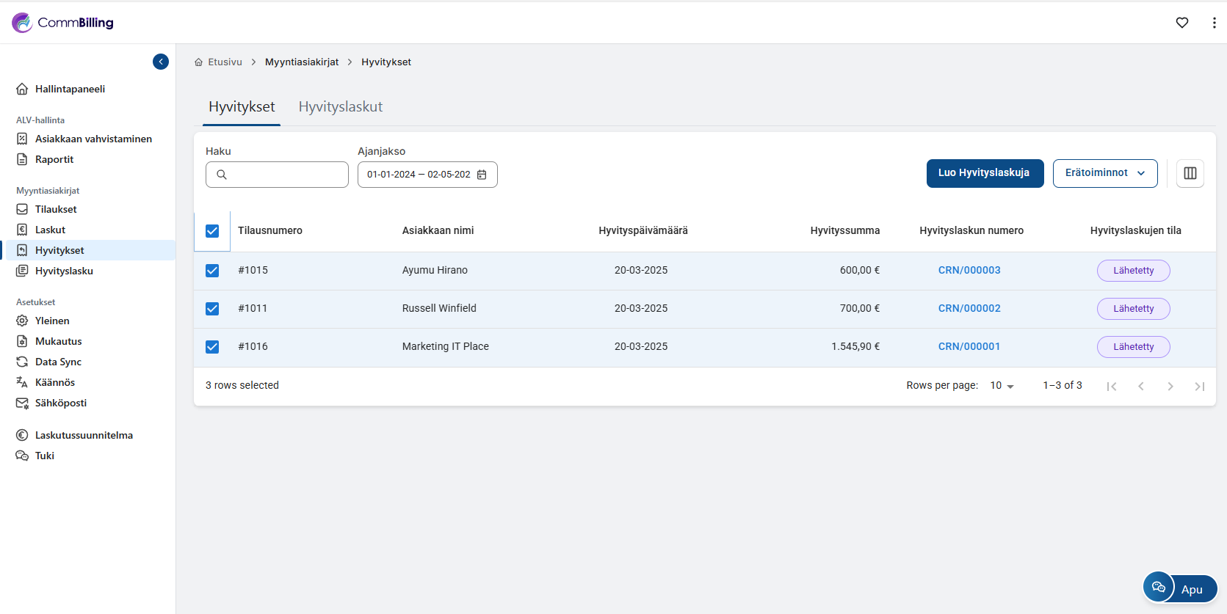
Task: Click the Luo Hyvityslaskuja button
Action: tap(984, 173)
